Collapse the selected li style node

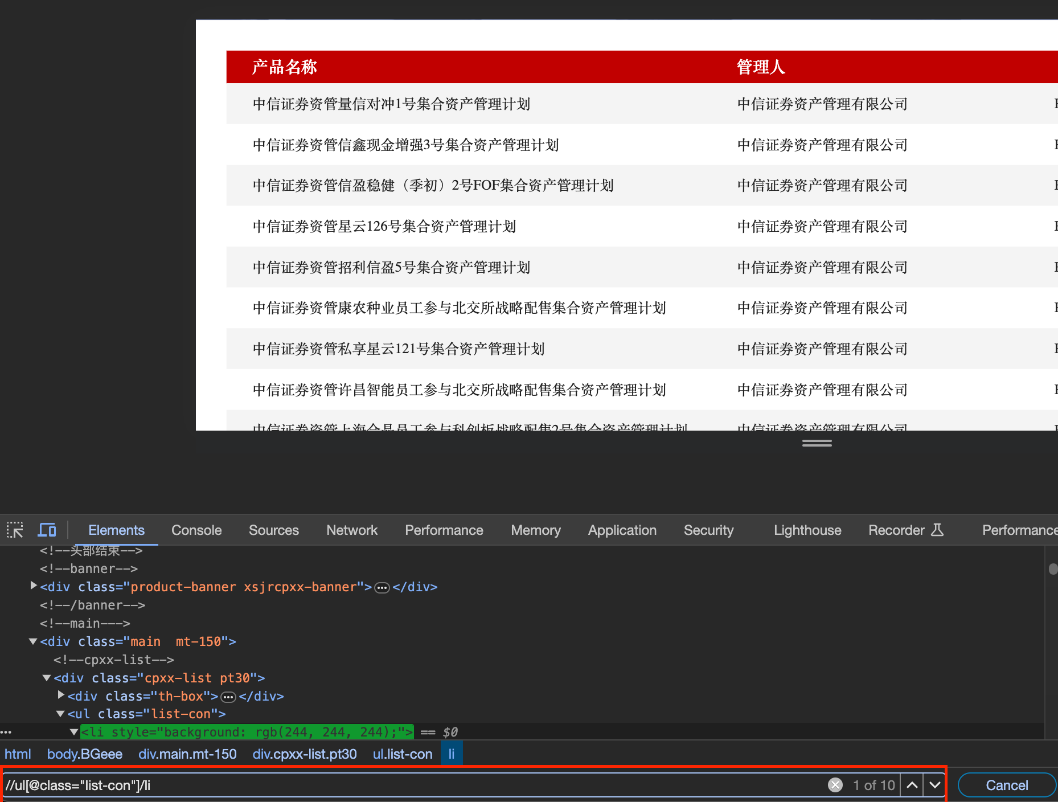pos(74,732)
